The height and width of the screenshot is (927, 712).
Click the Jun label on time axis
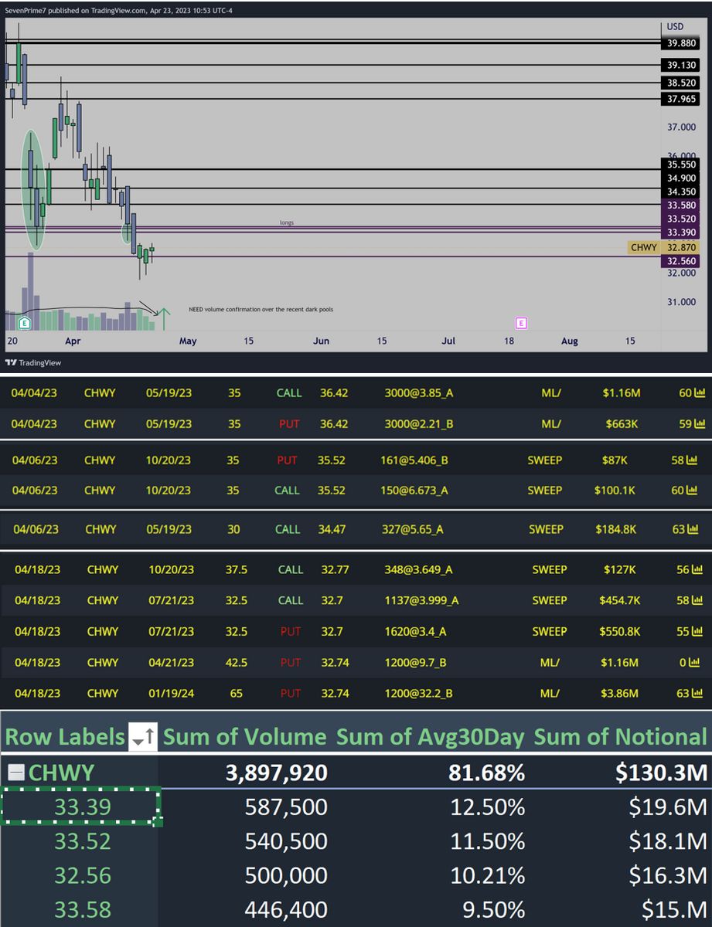(x=321, y=341)
